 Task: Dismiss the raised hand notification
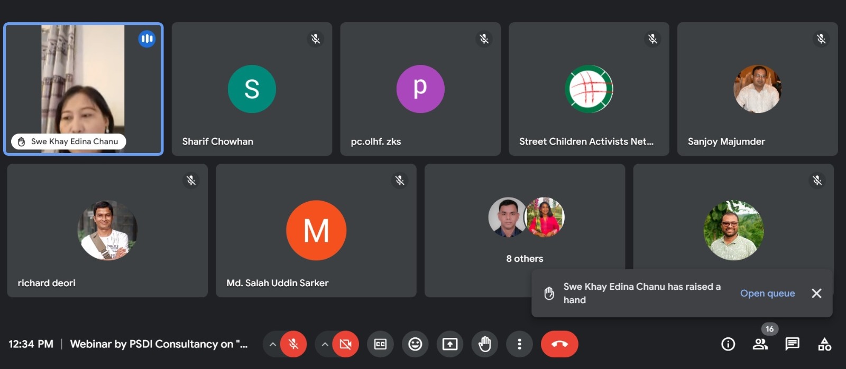[816, 294]
